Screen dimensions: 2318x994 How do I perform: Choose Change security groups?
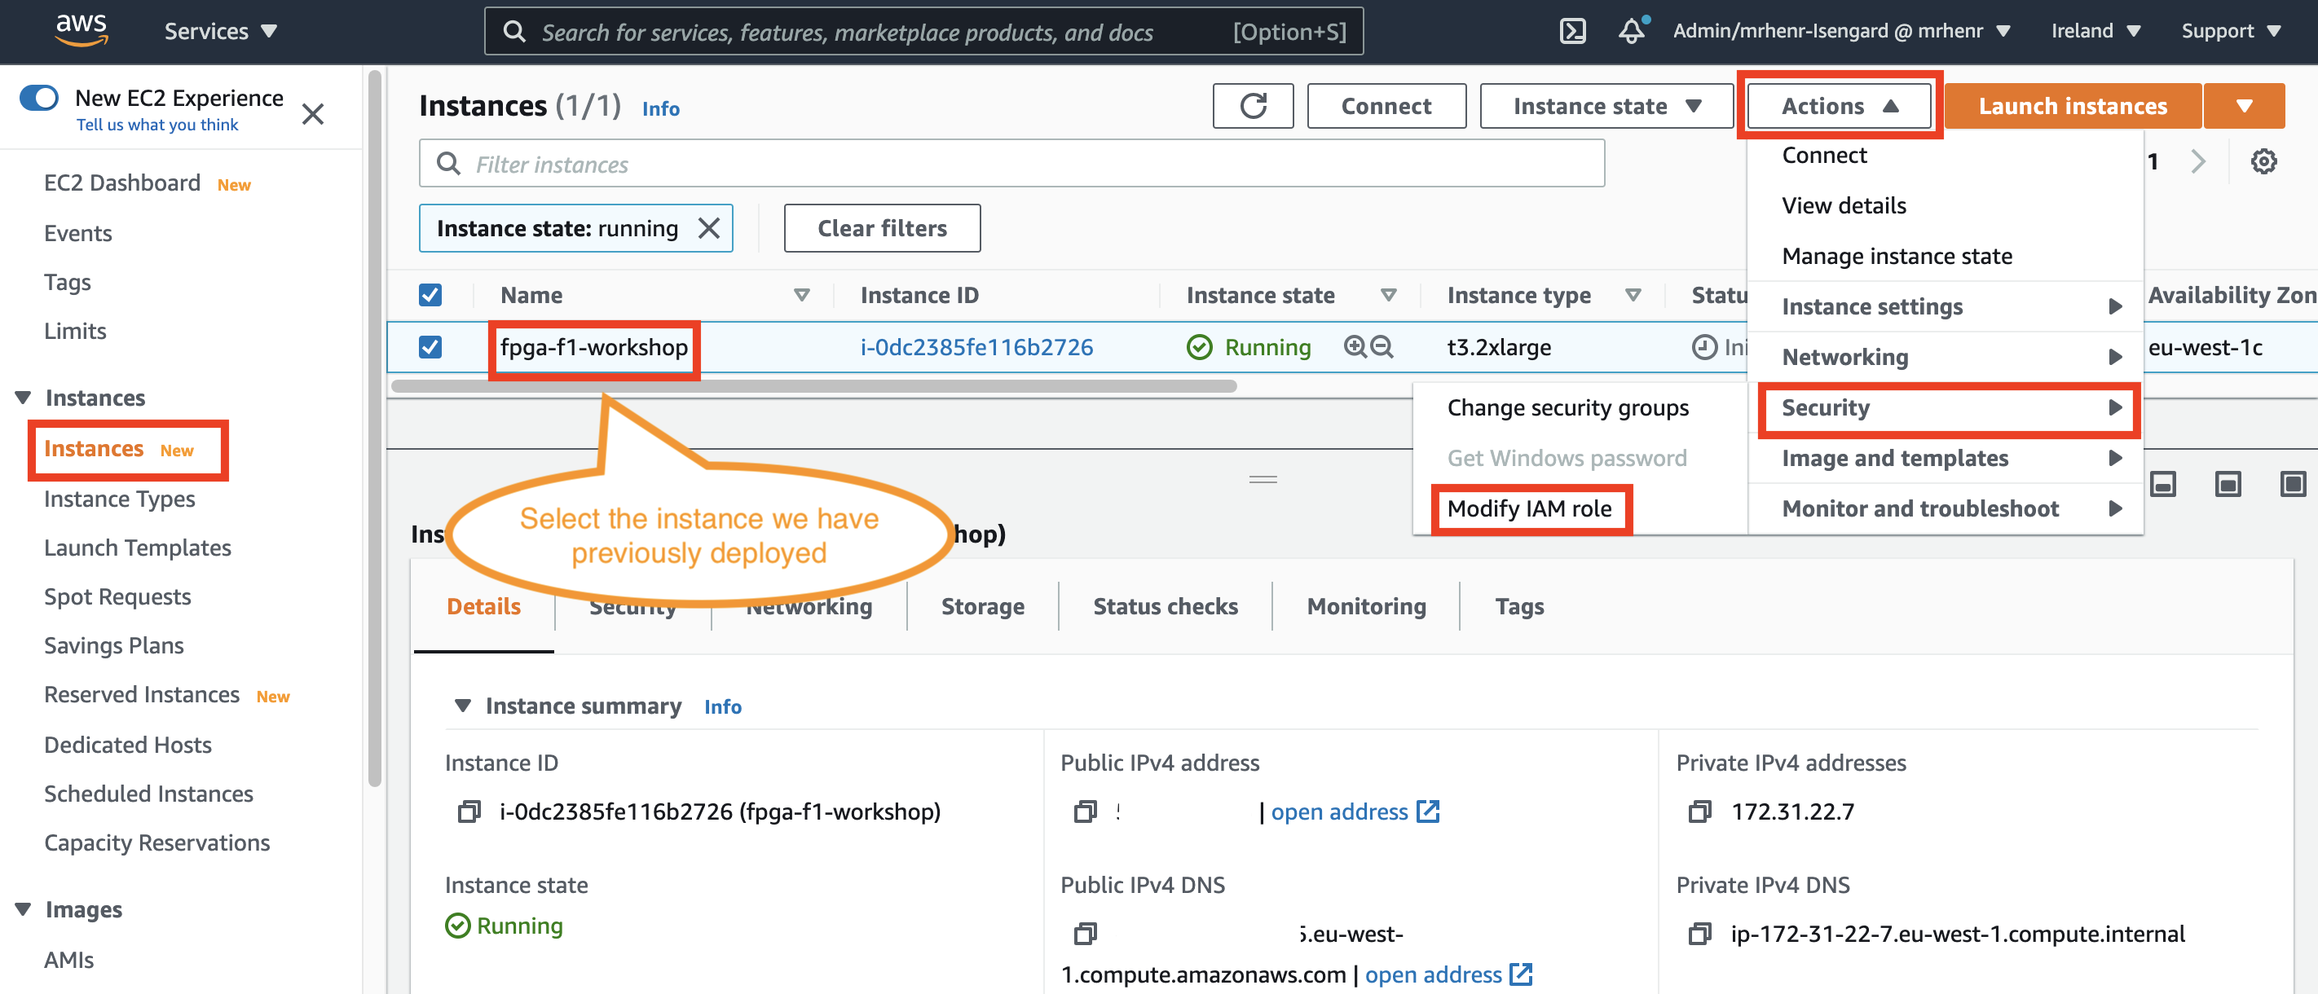point(1567,408)
